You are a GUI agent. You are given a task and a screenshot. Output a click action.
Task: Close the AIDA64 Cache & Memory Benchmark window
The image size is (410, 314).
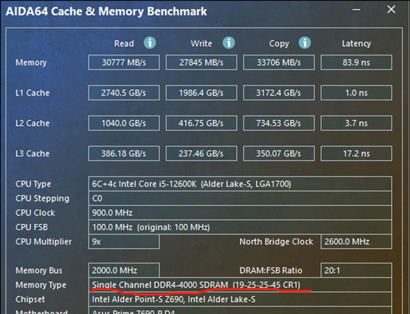391,10
